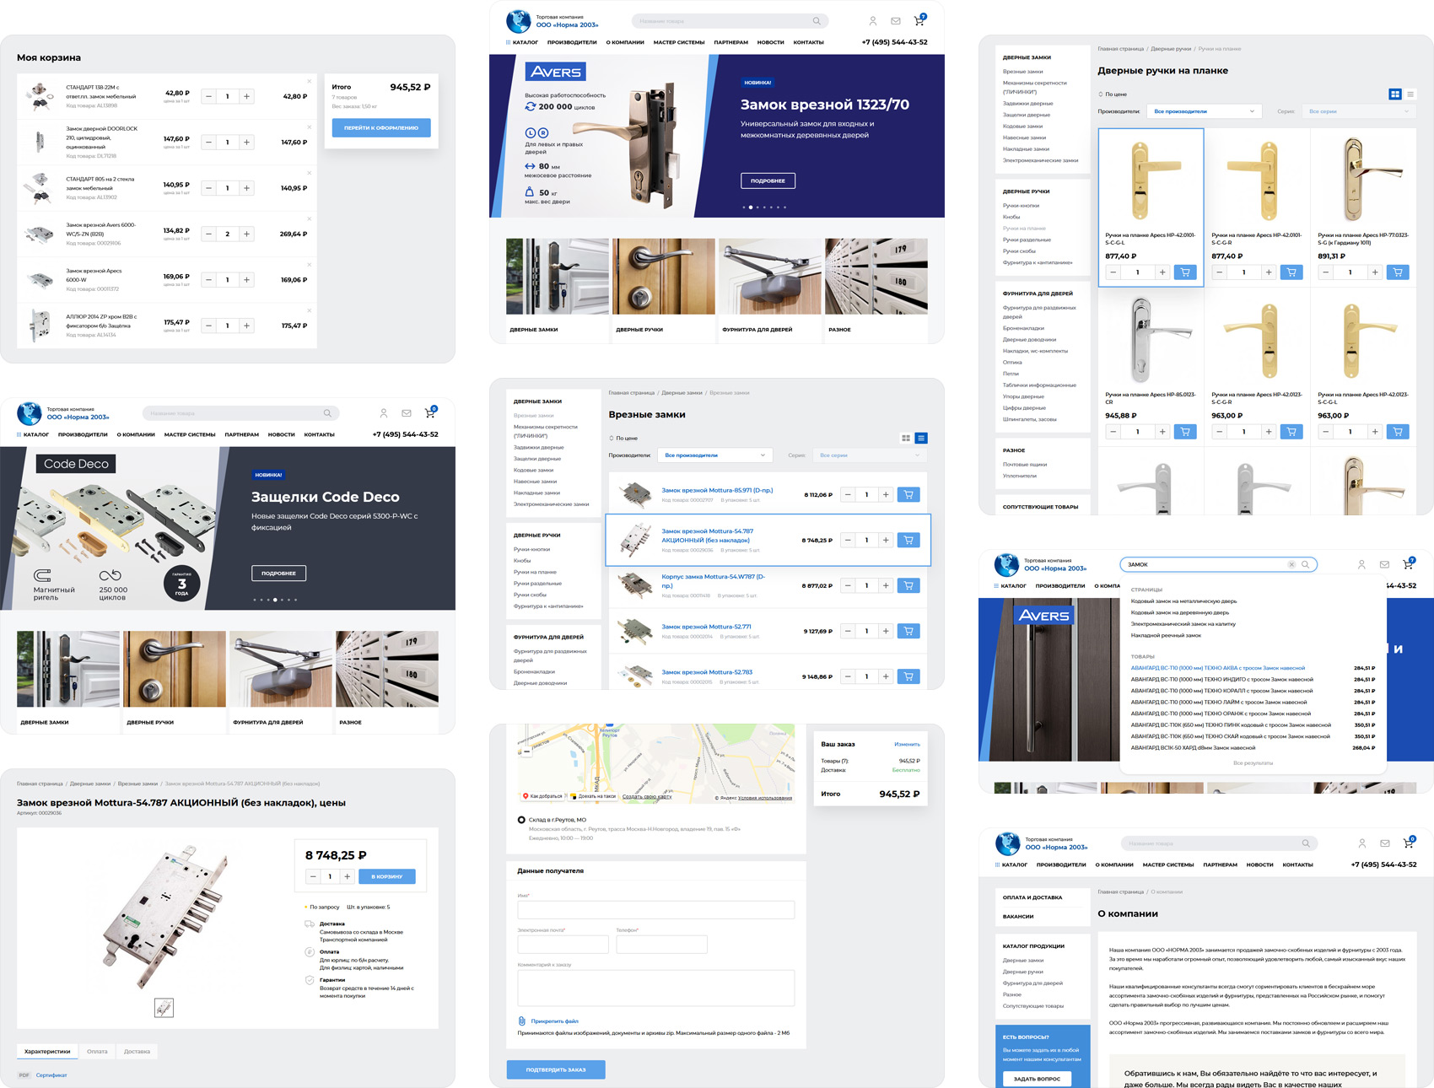Click Изменить link in Ваш заказ box
The height and width of the screenshot is (1088, 1434).
click(907, 744)
